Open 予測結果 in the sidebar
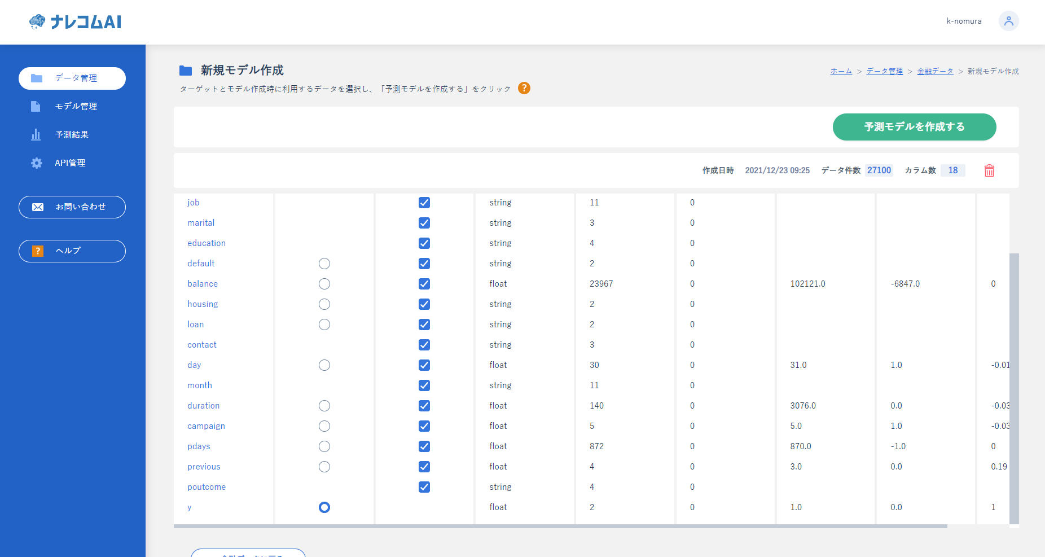The height and width of the screenshot is (557, 1045). [x=72, y=134]
